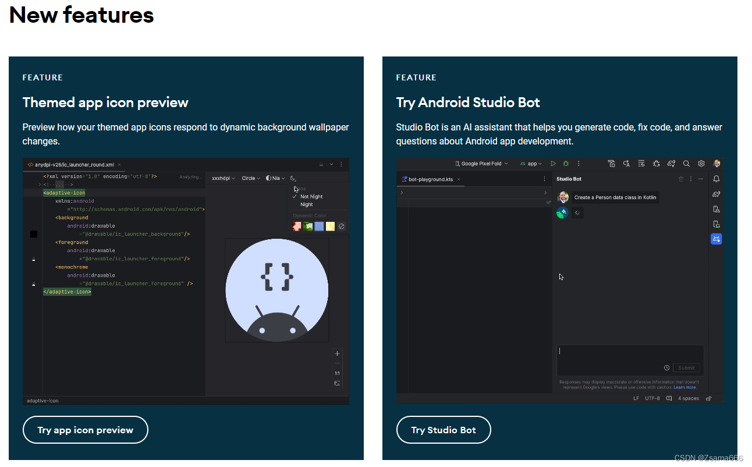Click the trash icon in Studio Bot header
Screen dimensions: 752x467
pos(681,179)
